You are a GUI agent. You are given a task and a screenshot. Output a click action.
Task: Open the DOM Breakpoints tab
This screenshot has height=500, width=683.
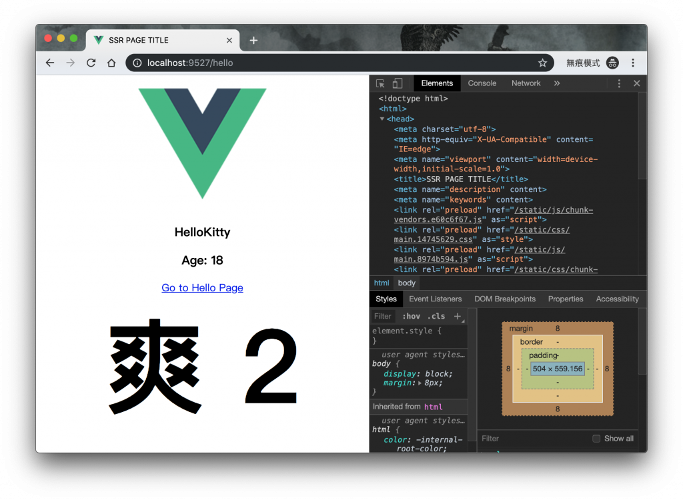(x=505, y=299)
